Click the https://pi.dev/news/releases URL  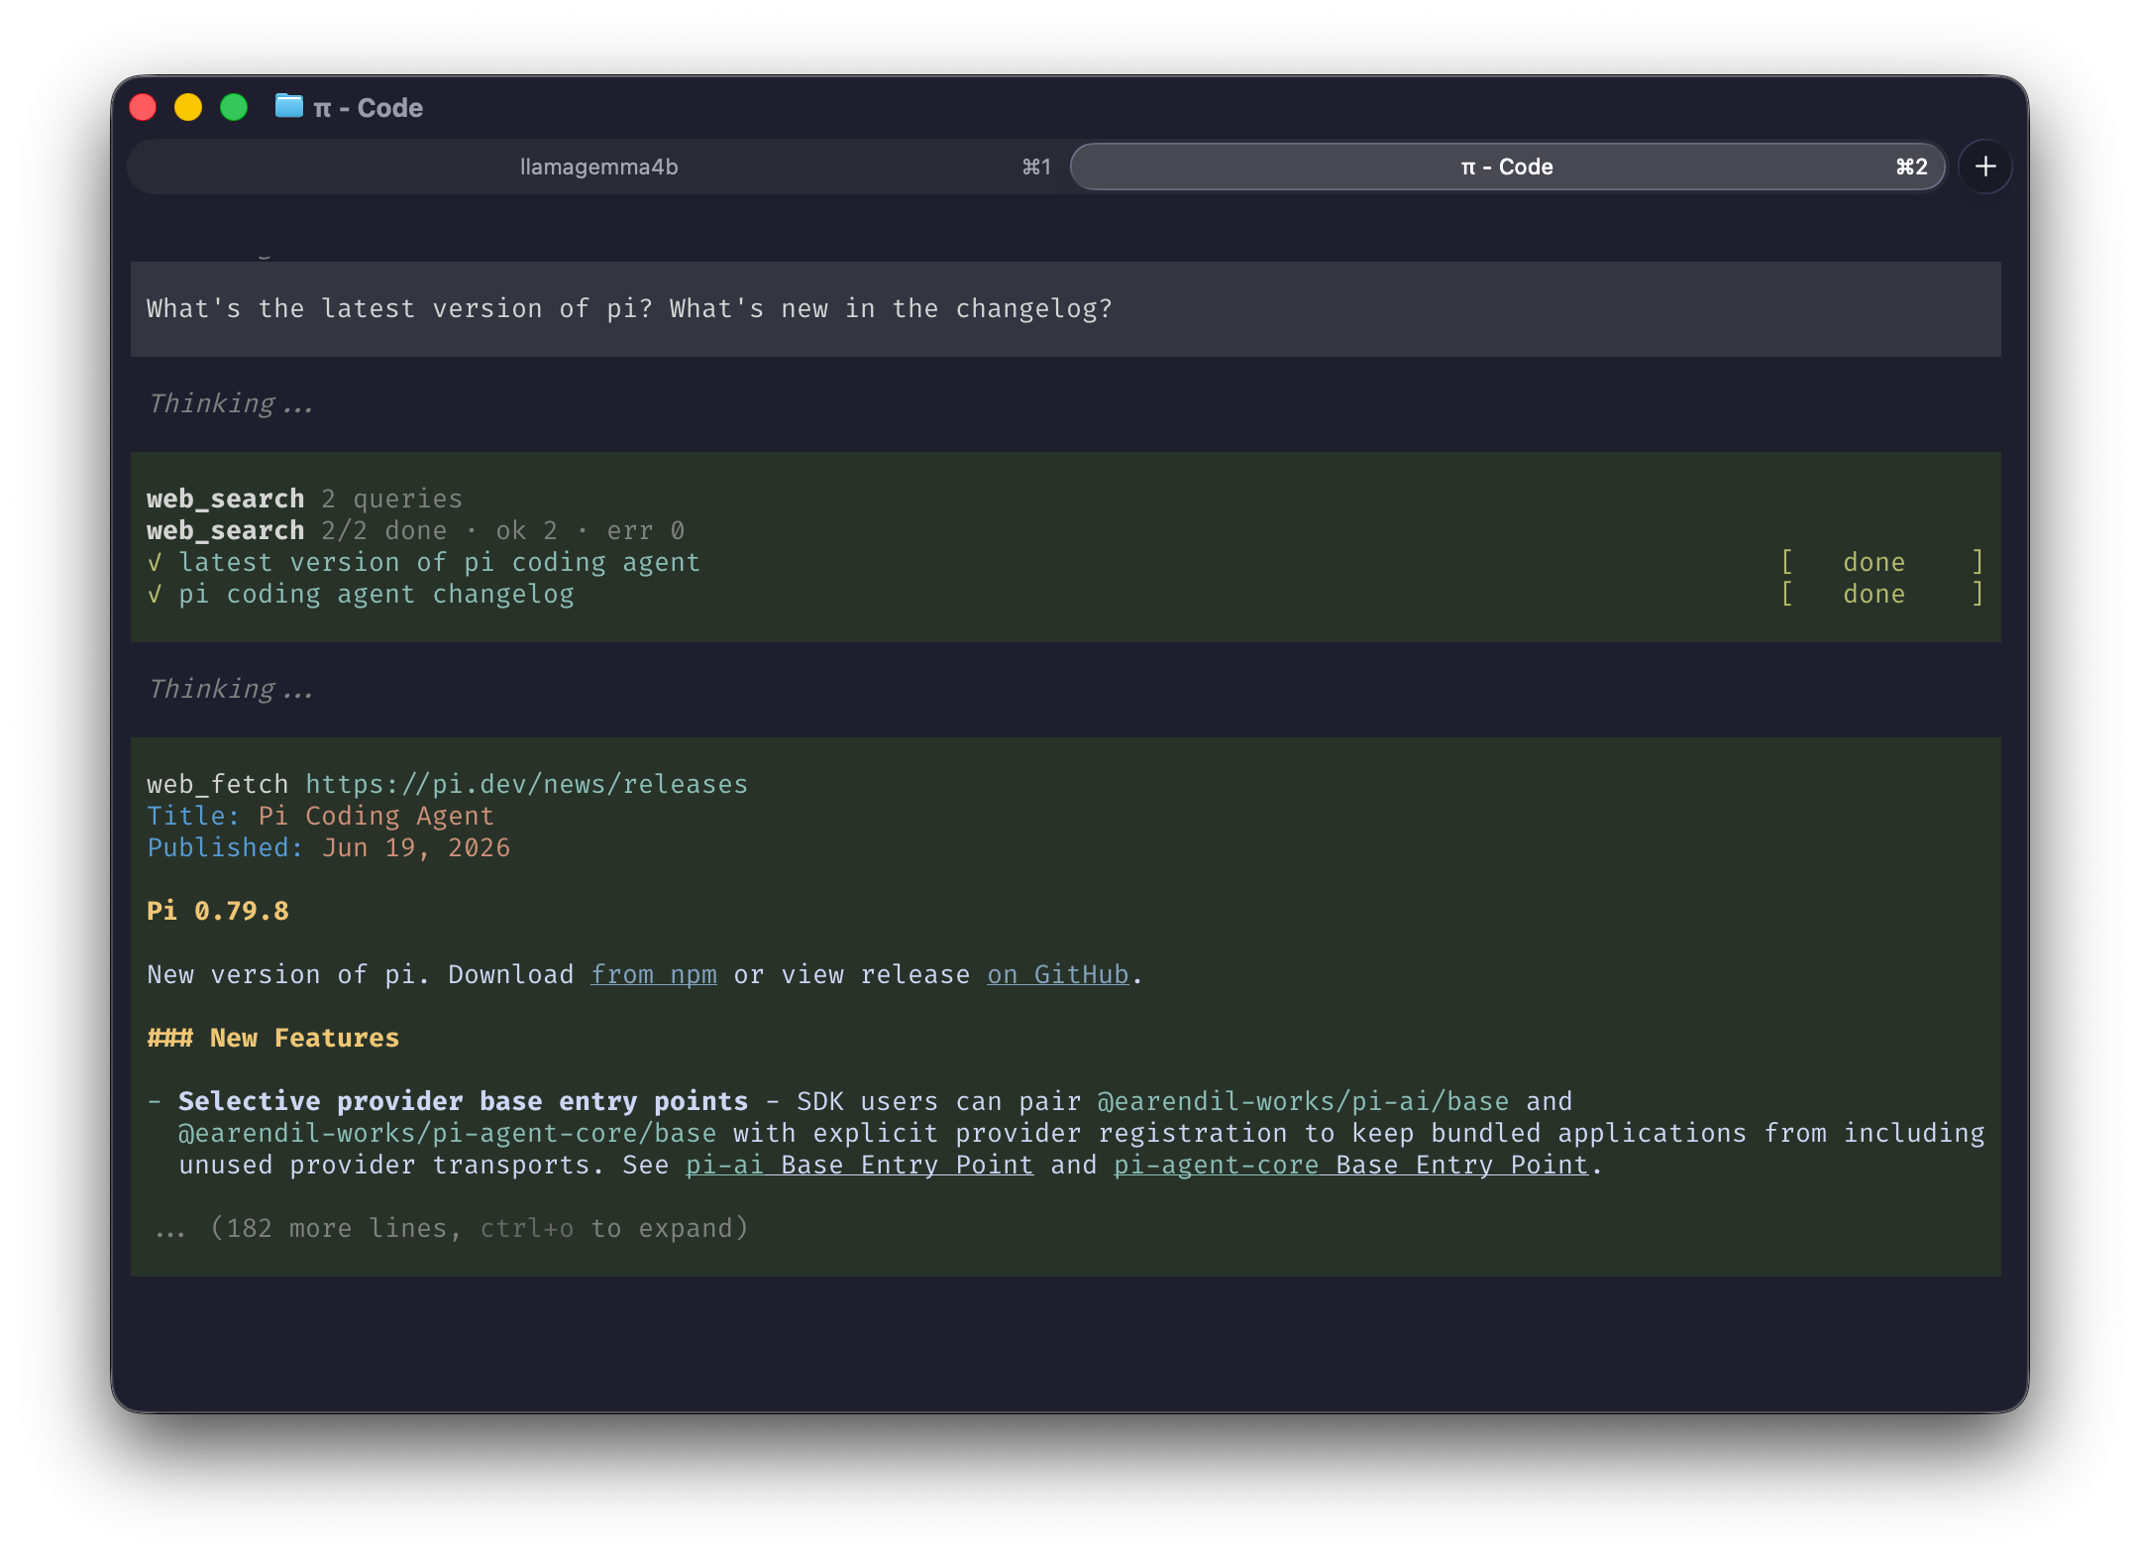click(x=526, y=784)
